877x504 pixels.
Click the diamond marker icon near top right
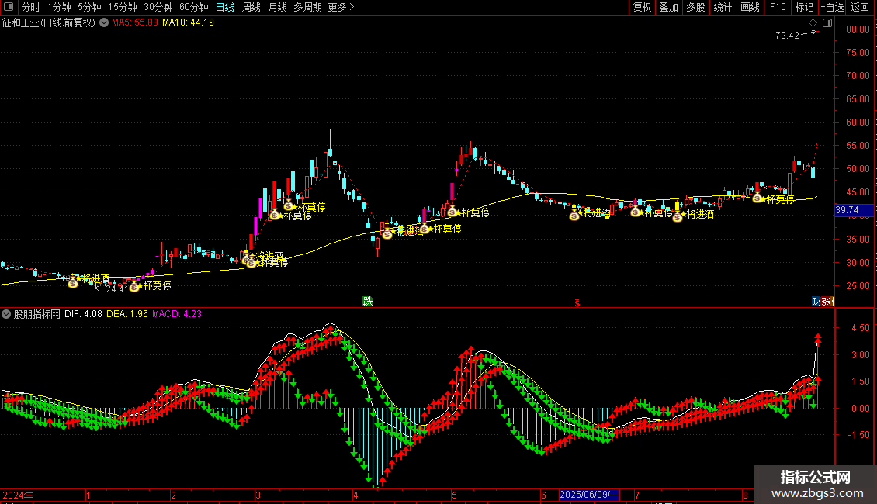tap(813, 23)
